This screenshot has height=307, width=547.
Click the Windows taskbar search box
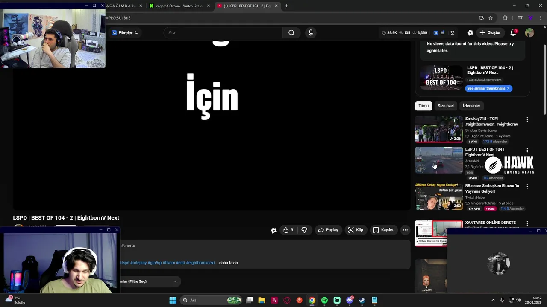click(x=210, y=300)
